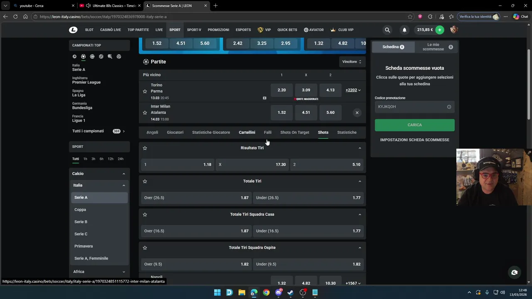532x299 pixels.
Task: Open Impostazioni scheda scommesse link
Action: (415, 140)
